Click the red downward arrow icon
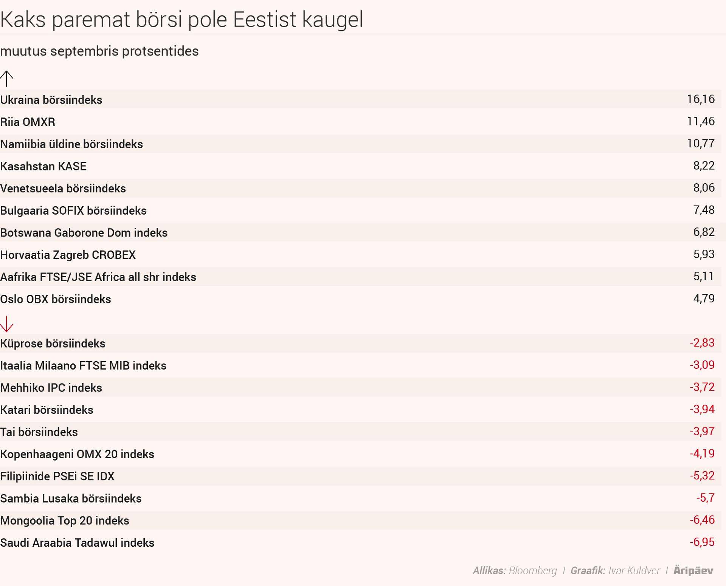Image resolution: width=726 pixels, height=586 pixels. click(x=7, y=324)
